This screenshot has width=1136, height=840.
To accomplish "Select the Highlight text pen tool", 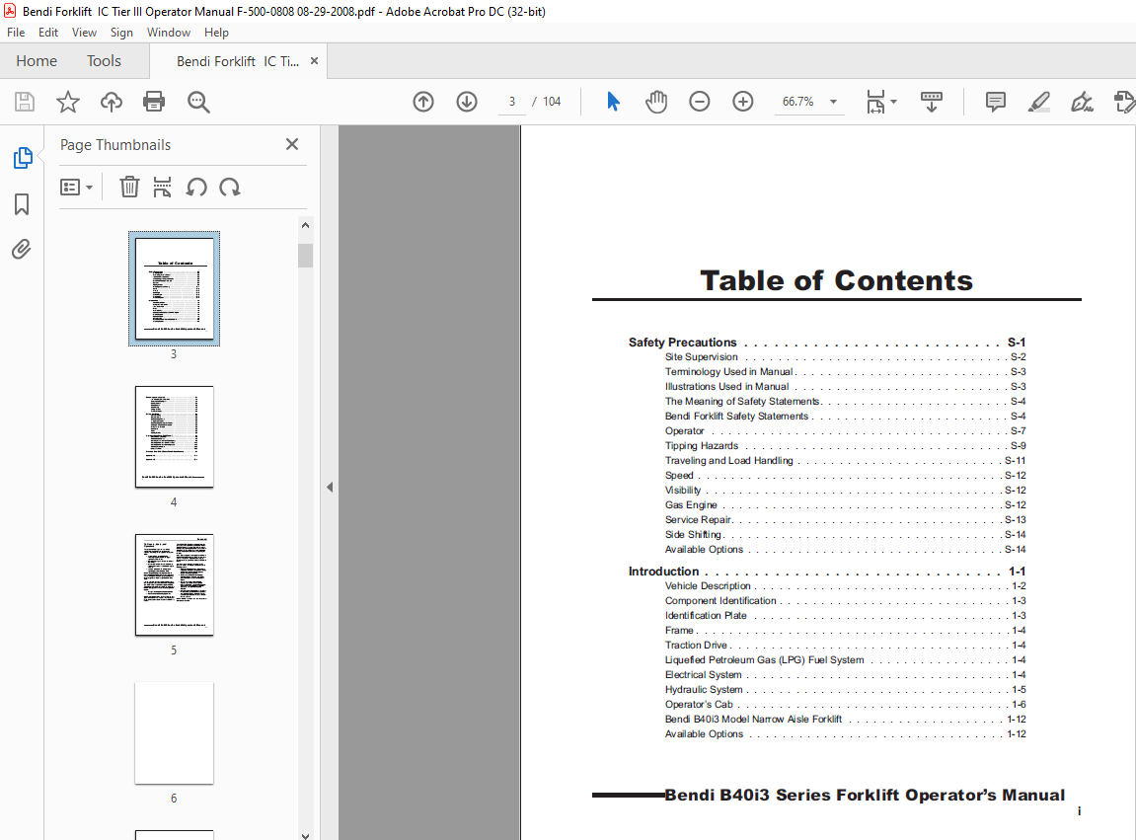I will coord(1039,102).
